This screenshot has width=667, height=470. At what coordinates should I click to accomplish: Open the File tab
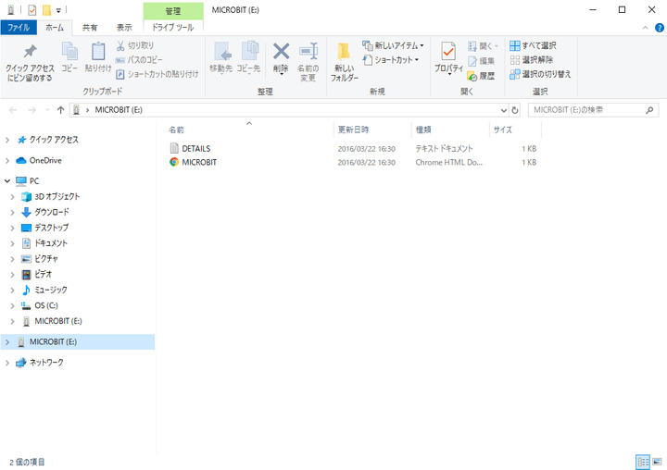(19, 28)
